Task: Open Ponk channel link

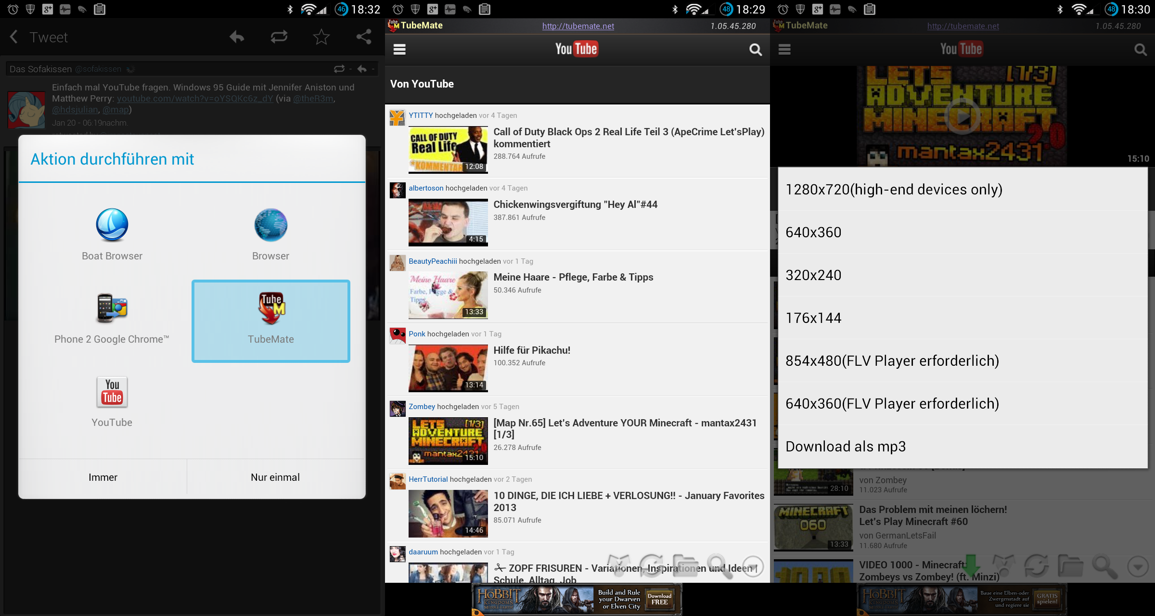Action: pyautogui.click(x=417, y=334)
